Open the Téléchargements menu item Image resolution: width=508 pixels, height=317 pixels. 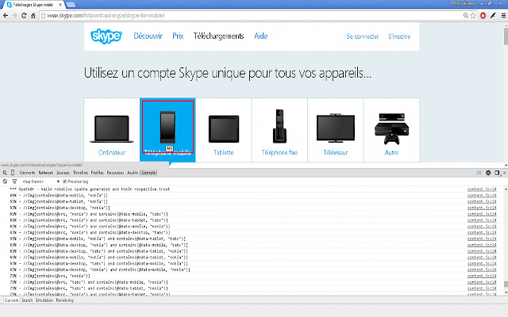pyautogui.click(x=219, y=36)
